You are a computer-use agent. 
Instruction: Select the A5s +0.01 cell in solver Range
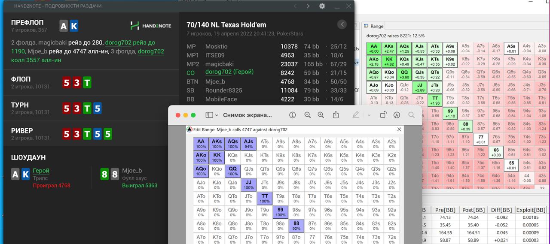[x=511, y=48]
